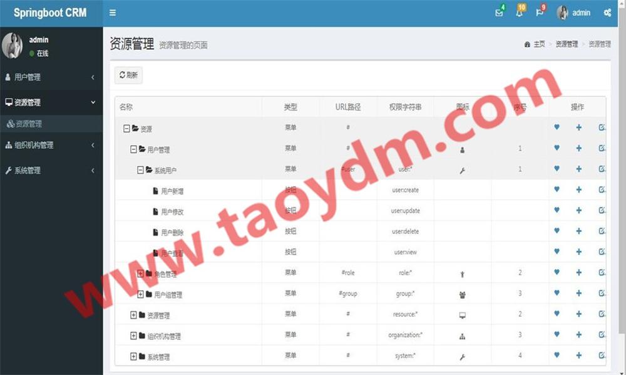Click edit icon in 资源 row
The width and height of the screenshot is (626, 375).
coord(602,127)
